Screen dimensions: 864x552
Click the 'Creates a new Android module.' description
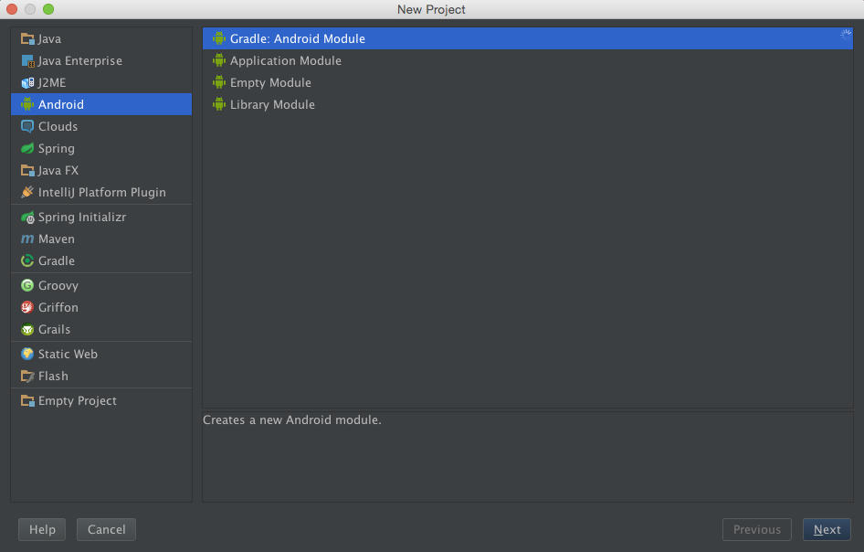pos(292,419)
